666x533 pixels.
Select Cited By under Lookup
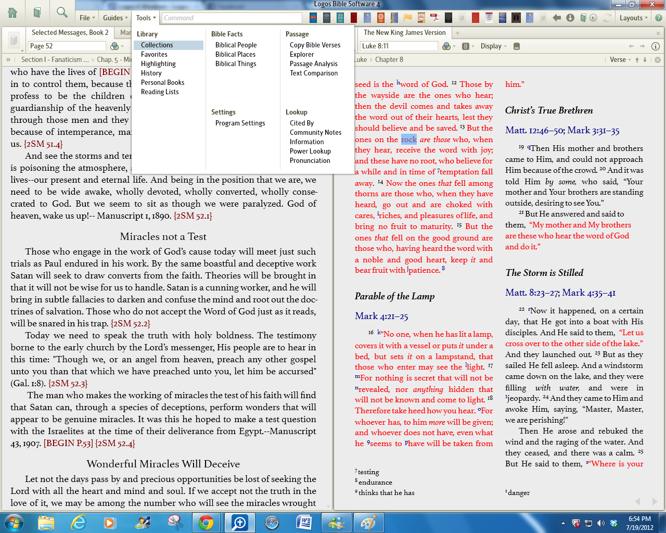[302, 123]
